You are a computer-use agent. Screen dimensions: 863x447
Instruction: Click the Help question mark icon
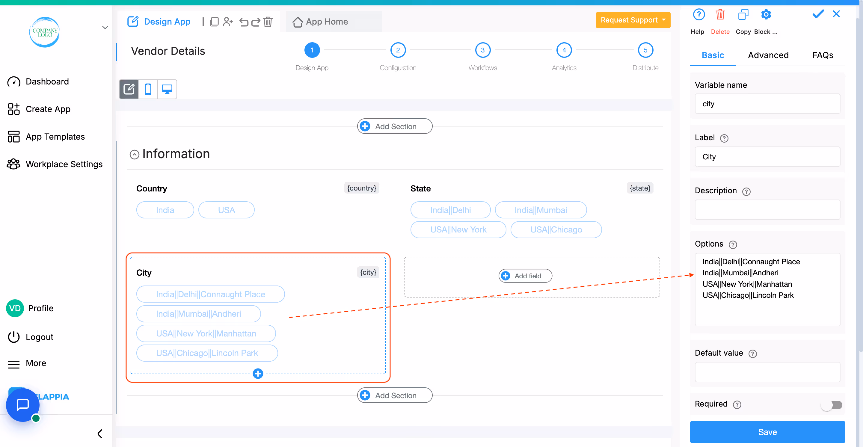coord(698,15)
